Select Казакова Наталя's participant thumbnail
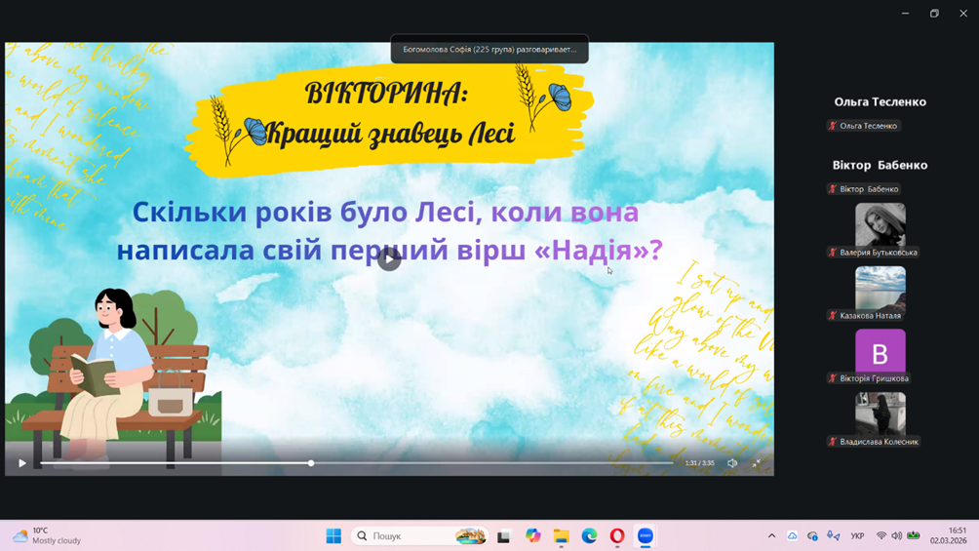Image resolution: width=979 pixels, height=551 pixels. [x=880, y=289]
